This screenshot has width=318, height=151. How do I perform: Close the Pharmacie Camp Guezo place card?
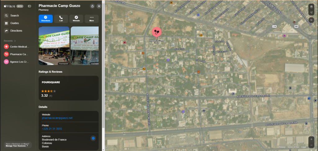pyautogui.click(x=99, y=6)
